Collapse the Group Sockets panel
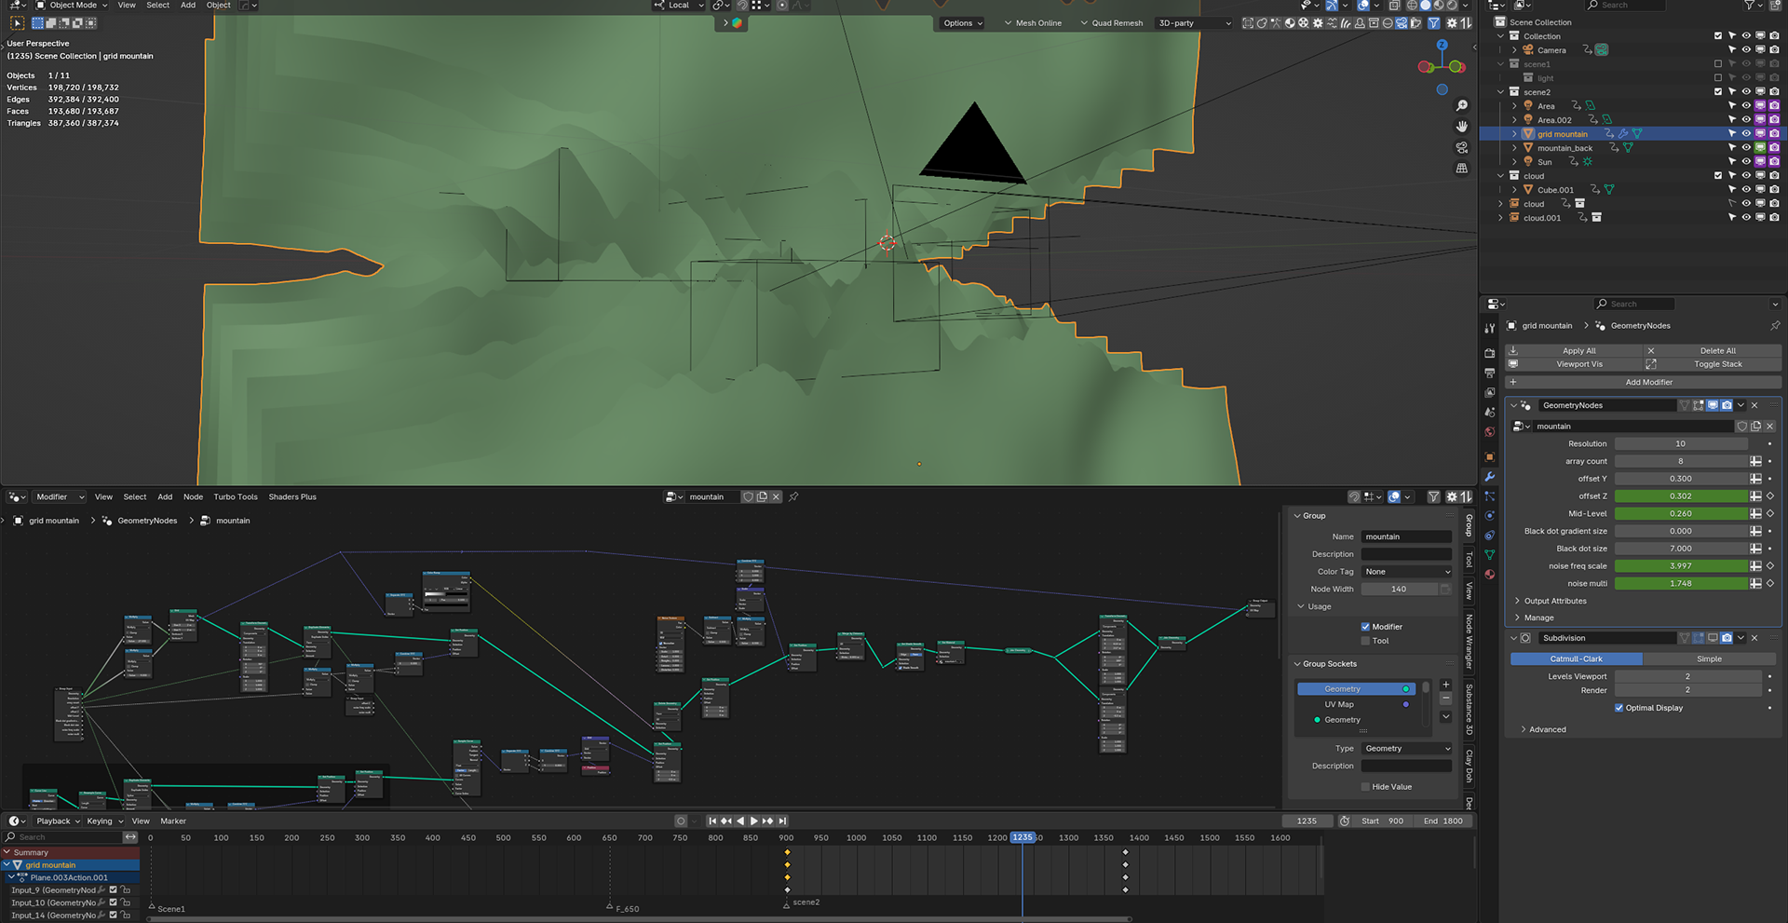The width and height of the screenshot is (1788, 923). tap(1298, 665)
